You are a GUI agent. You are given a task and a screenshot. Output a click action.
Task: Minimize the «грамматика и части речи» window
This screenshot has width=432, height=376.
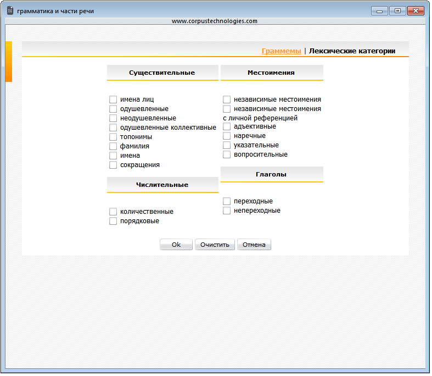(379, 11)
